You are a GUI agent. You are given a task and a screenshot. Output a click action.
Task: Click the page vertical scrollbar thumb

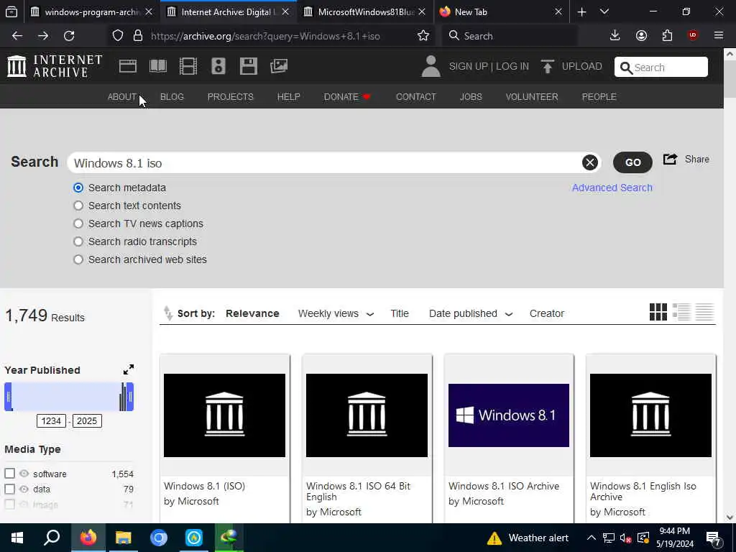[730, 80]
